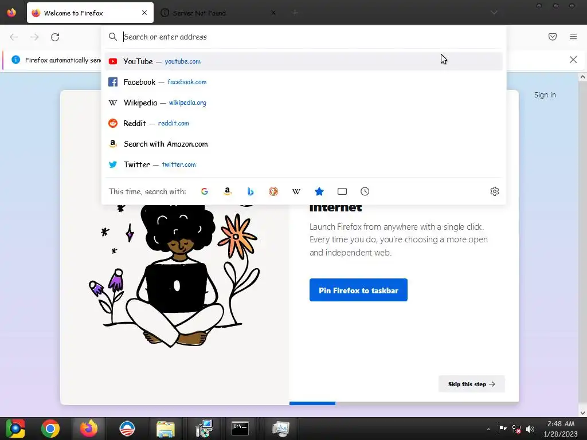This screenshot has width=587, height=440.
Task: Search this time with Google
Action: (205, 191)
